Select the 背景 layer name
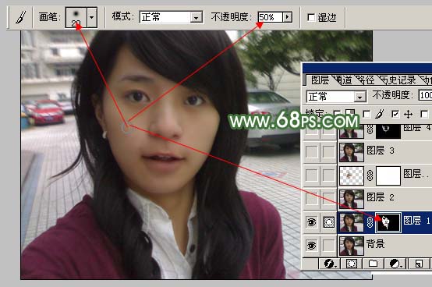The height and width of the screenshot is (287, 432). [375, 244]
